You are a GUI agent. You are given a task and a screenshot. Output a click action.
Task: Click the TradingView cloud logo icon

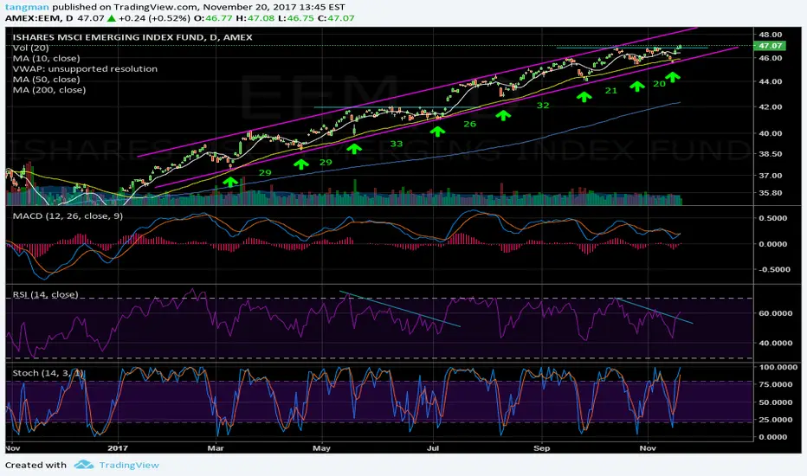83,465
